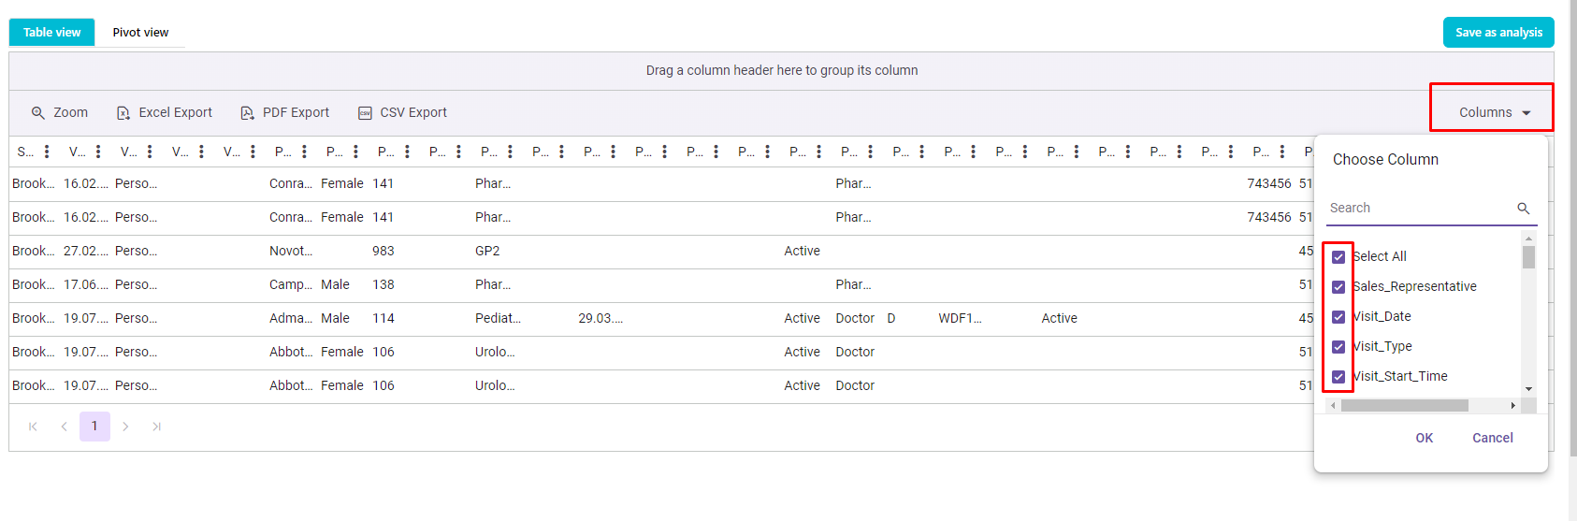Click the search magnifier in Choose Column

tap(1523, 209)
